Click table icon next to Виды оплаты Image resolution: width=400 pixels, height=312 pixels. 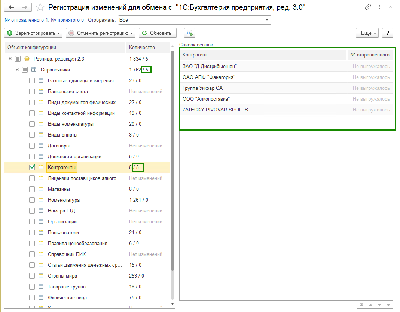point(41,135)
